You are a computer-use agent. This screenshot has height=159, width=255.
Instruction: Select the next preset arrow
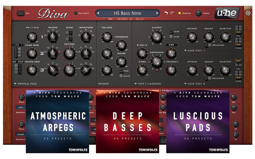(x=157, y=13)
